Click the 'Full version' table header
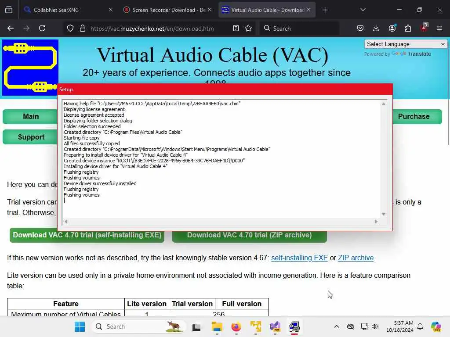 [242, 304]
